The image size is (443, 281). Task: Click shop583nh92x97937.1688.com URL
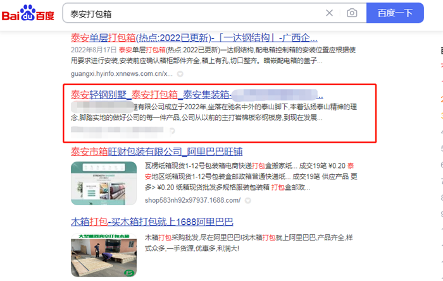coord(192,200)
